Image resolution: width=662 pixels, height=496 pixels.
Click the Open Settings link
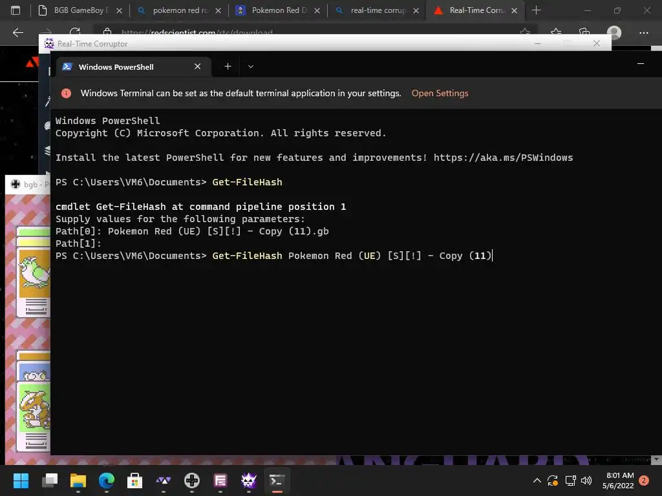pos(440,93)
